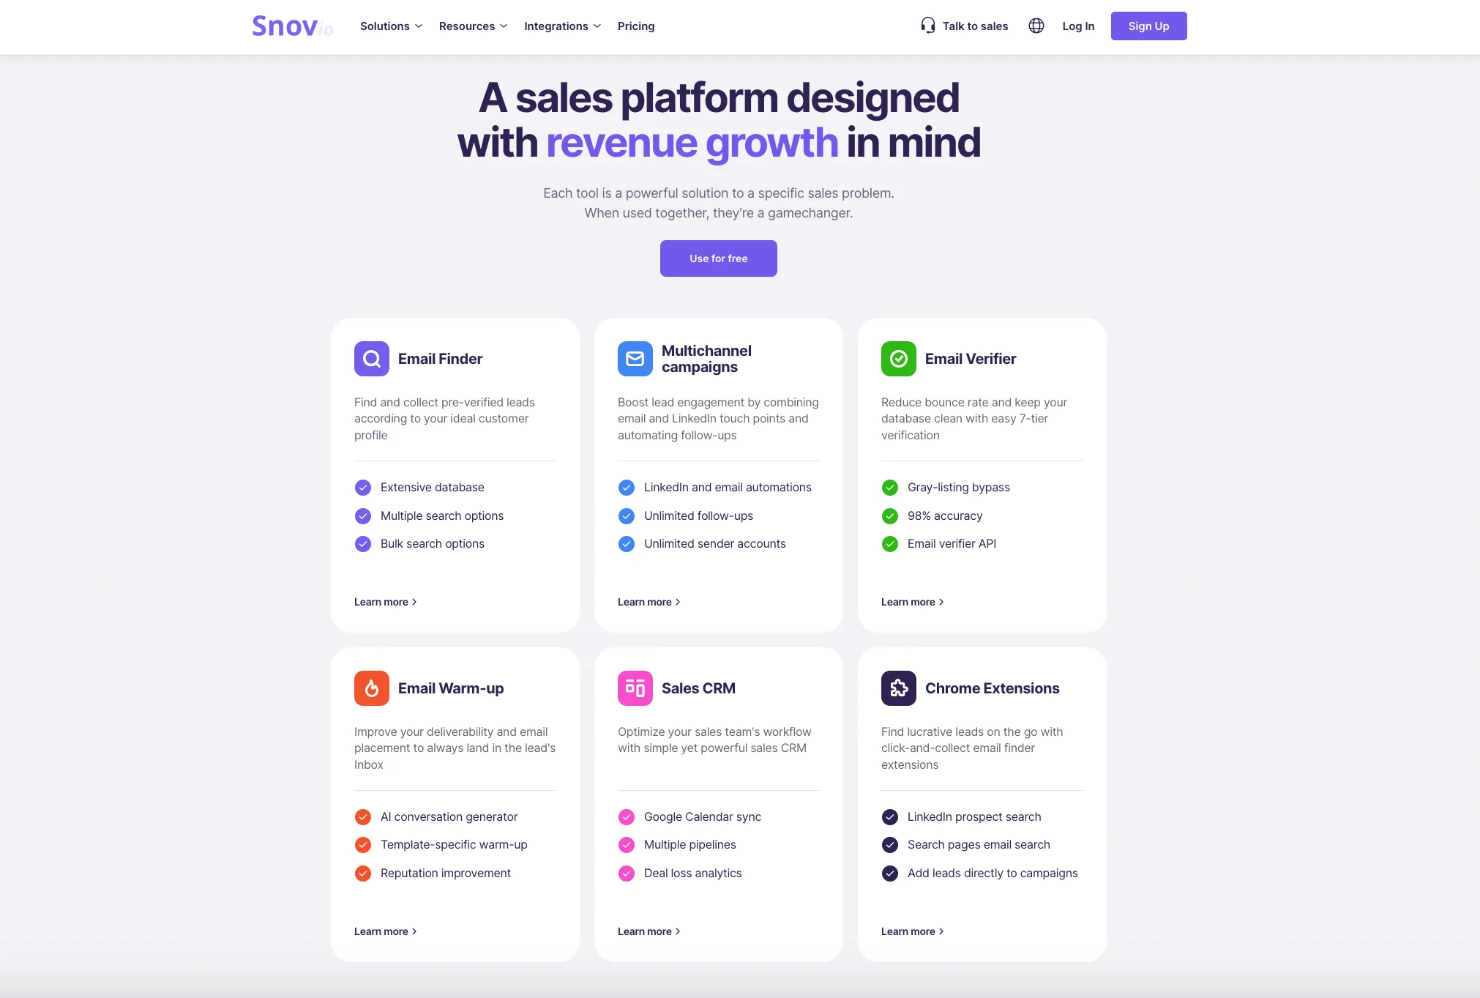Click the Multiple pipelines pink check mark
Viewport: 1480px width, 998px height.
pos(627,845)
